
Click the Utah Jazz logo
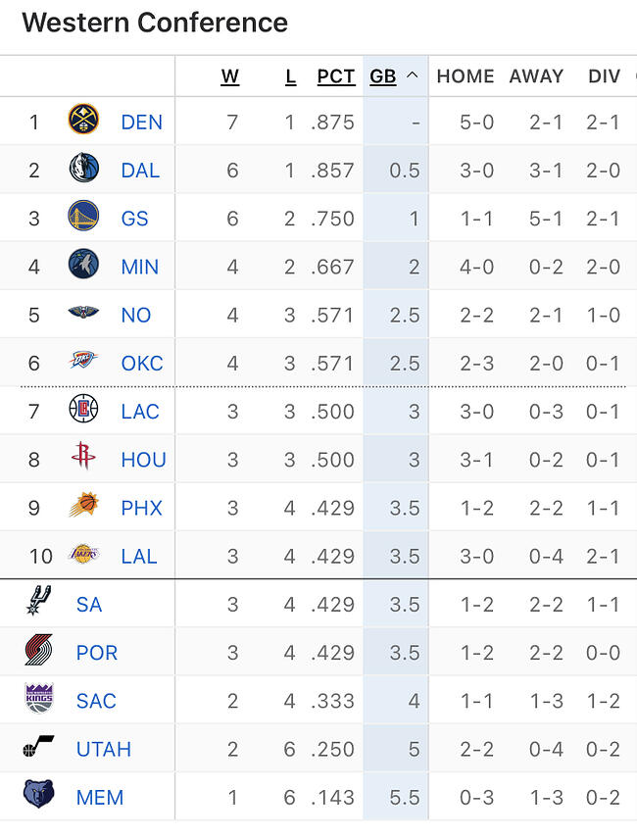tap(39, 747)
